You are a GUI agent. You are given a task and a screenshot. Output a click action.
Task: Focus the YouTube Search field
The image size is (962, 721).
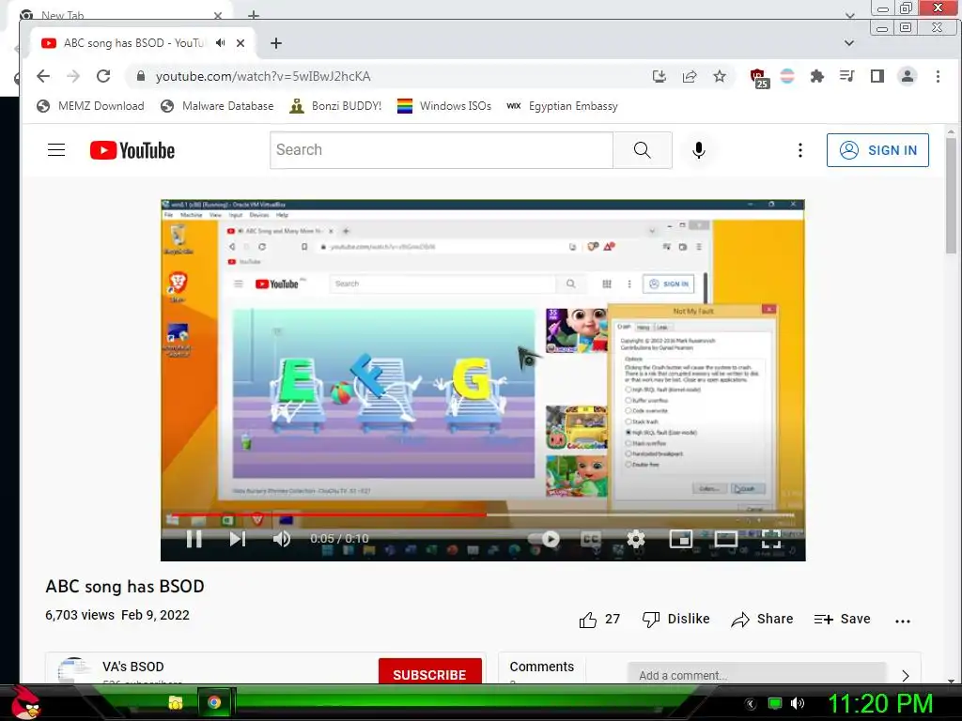[442, 150]
